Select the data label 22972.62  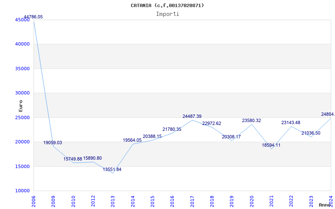point(211,123)
